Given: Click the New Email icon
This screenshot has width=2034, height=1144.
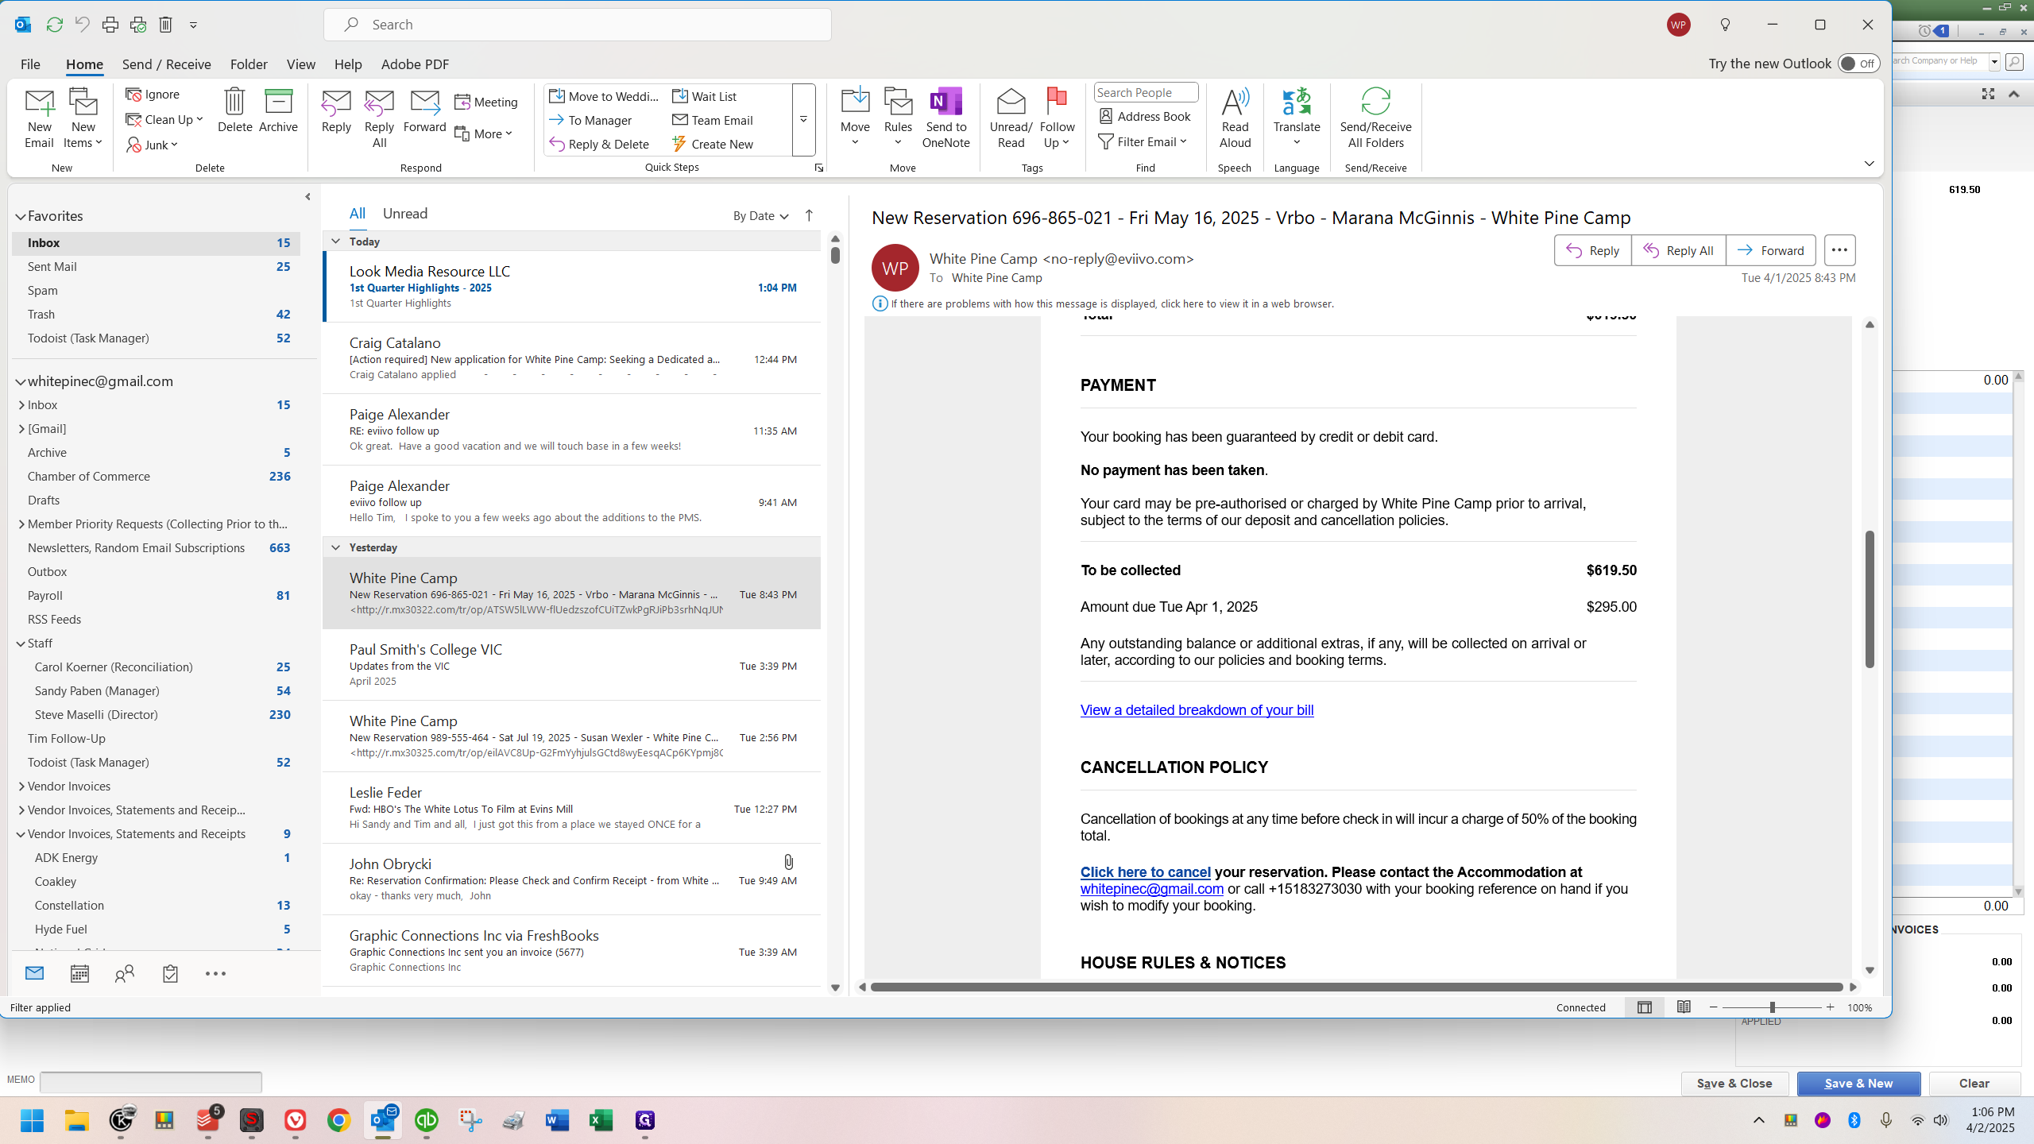Looking at the screenshot, I should 39,118.
